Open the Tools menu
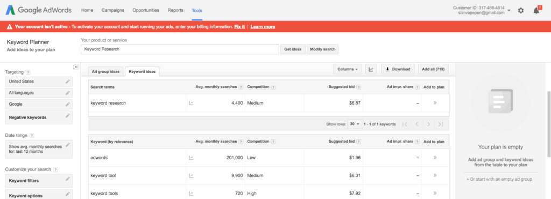Viewport: 551px width, 199px height. (197, 11)
